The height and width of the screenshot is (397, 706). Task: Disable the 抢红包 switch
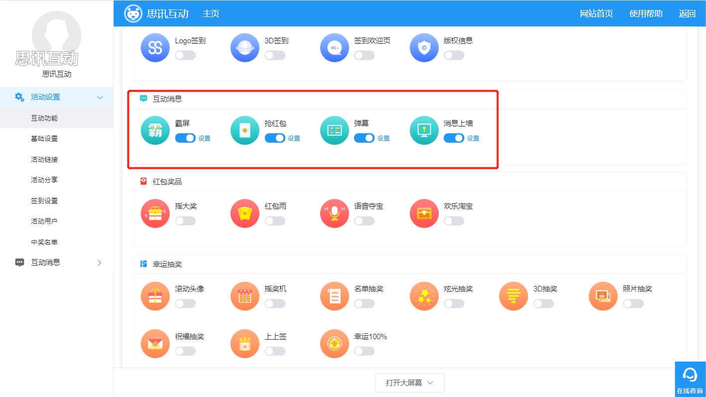pyautogui.click(x=275, y=138)
